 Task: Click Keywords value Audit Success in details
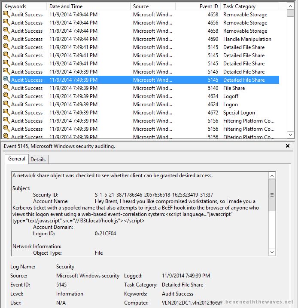click(x=177, y=294)
